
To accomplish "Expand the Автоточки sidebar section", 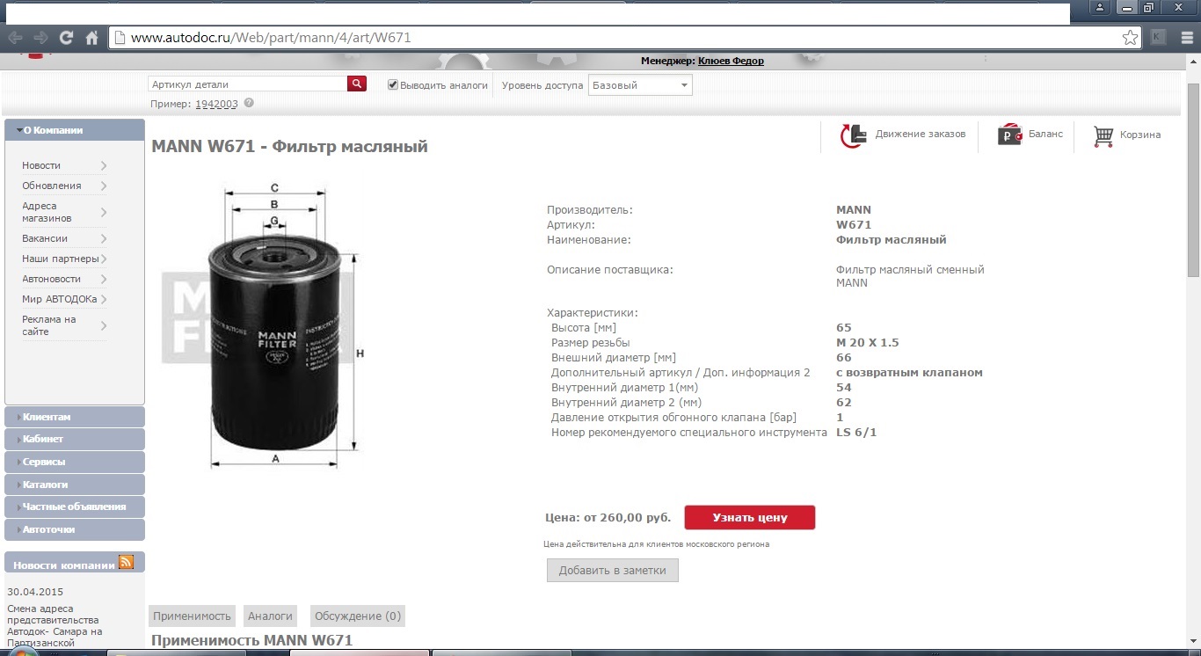I will point(75,529).
